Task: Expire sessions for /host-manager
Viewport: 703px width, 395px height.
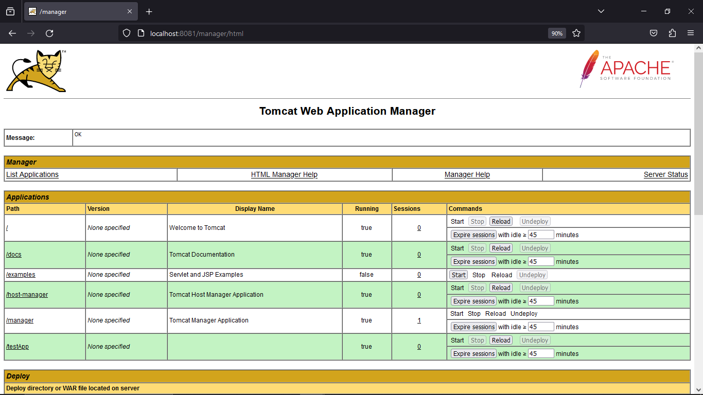Action: click(474, 301)
